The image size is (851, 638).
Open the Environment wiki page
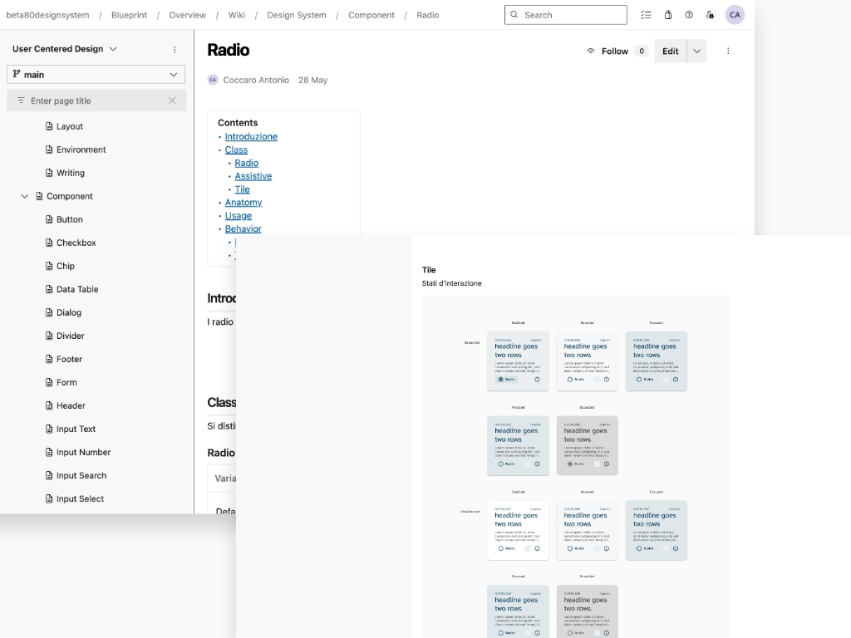coord(81,150)
